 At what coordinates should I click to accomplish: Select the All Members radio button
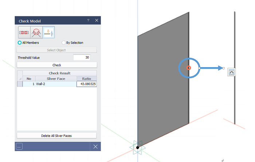pyautogui.click(x=20, y=43)
